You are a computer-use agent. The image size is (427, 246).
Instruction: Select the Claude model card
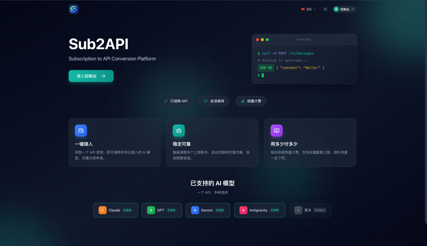pos(115,210)
